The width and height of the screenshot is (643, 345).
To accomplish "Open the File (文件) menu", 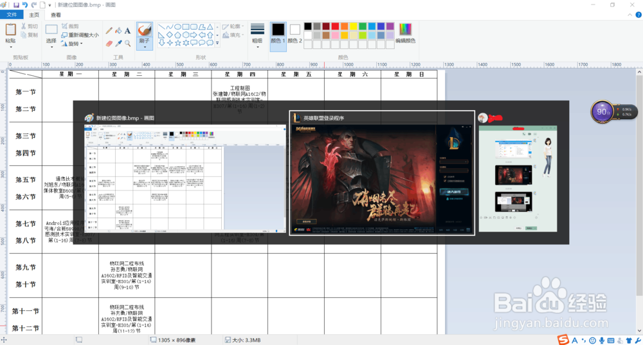I will point(12,15).
